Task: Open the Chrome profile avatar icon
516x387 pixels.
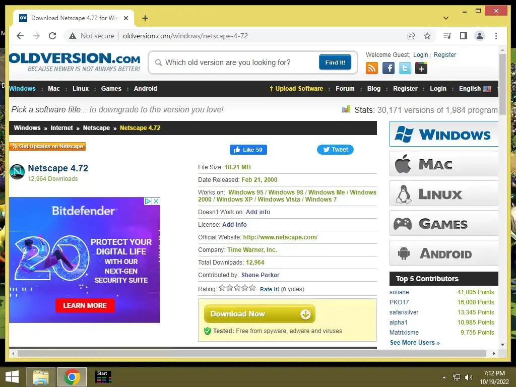Action: (x=480, y=36)
